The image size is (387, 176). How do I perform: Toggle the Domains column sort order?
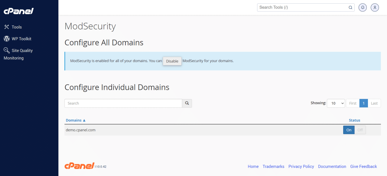(73, 120)
